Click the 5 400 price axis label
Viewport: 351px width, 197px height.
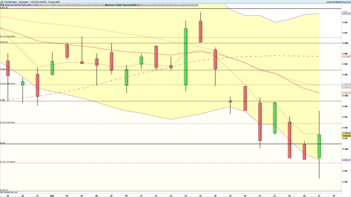(345, 96)
